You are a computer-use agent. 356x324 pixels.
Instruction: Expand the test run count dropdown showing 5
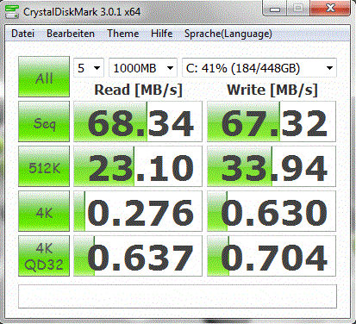coord(89,68)
